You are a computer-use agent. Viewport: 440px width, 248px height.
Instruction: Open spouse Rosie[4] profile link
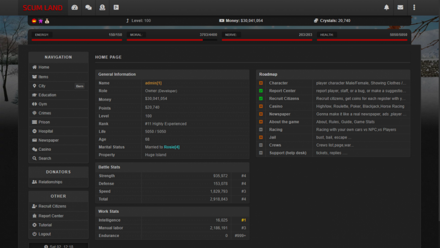pyautogui.click(x=172, y=147)
